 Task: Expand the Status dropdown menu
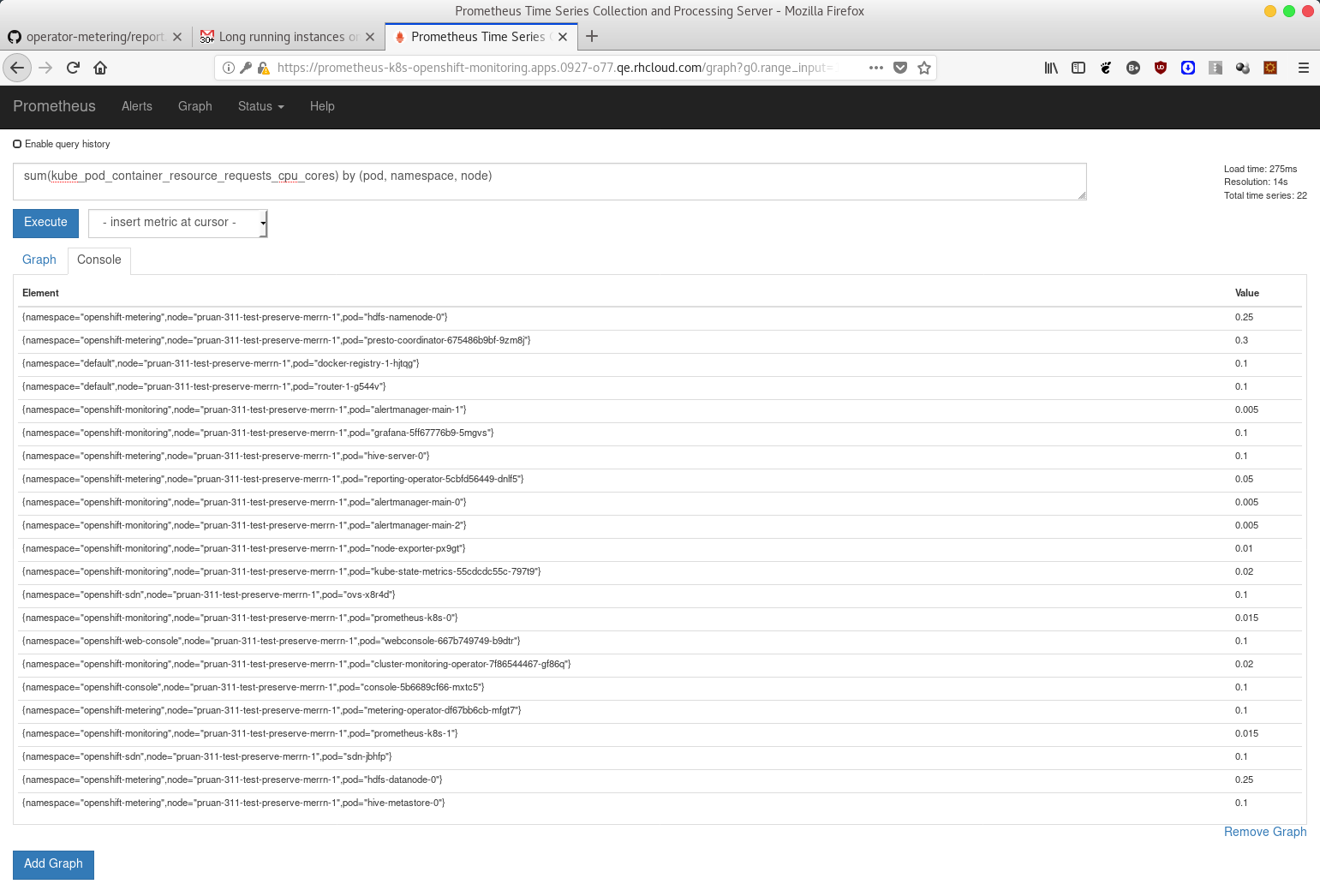(260, 106)
